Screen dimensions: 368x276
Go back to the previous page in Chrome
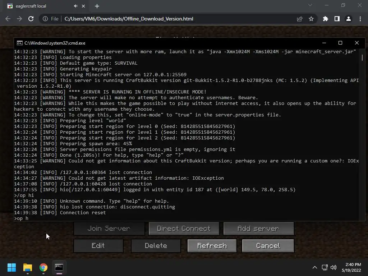(x=8, y=19)
